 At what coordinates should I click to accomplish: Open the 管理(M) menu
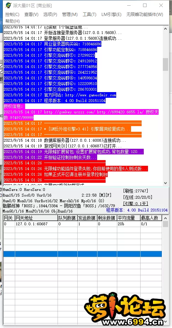pos(70,15)
